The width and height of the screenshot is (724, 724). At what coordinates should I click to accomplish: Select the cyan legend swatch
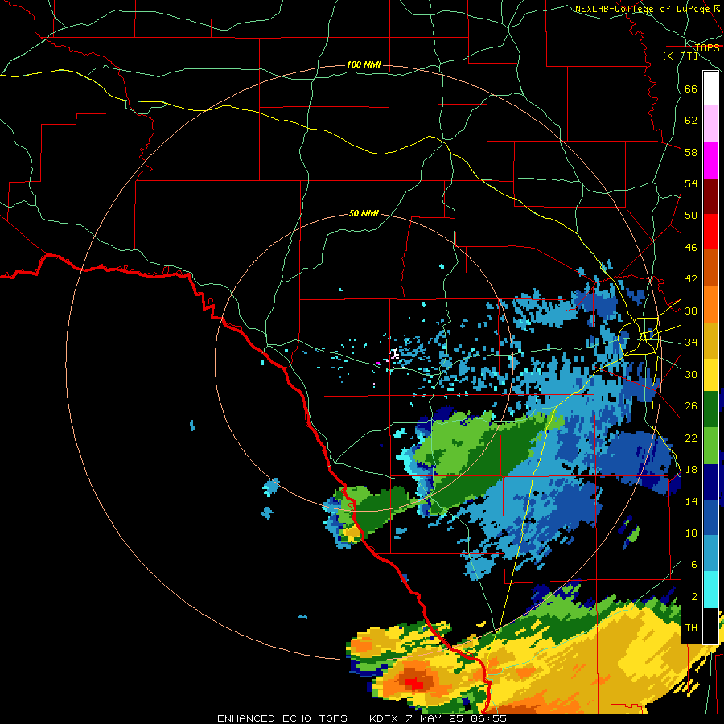point(710,590)
